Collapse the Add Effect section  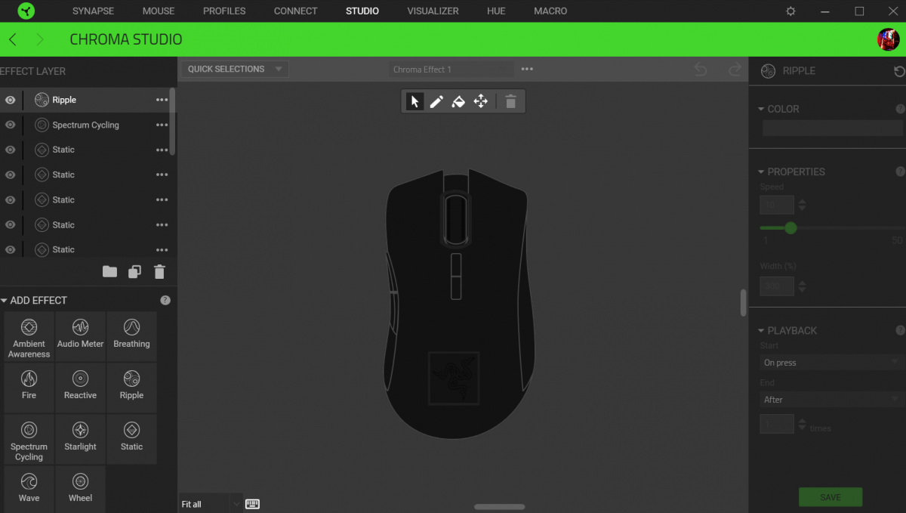coord(4,301)
